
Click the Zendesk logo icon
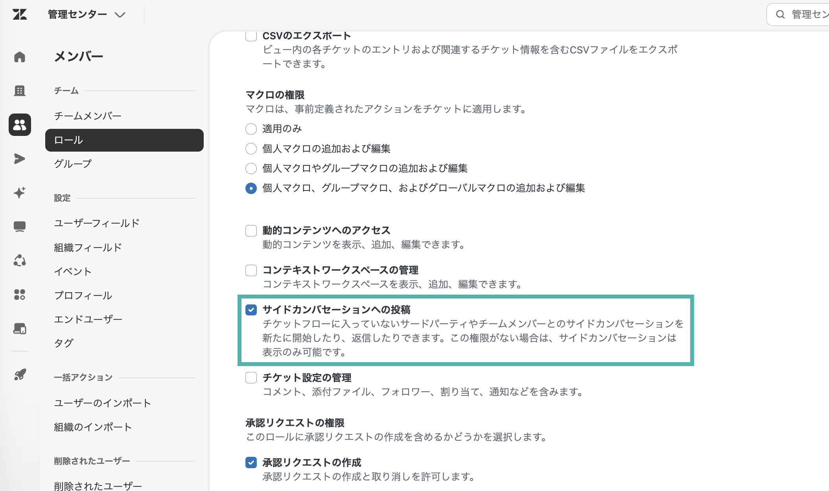pyautogui.click(x=20, y=15)
